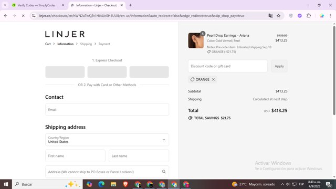Screen dimensions: 336x189
Task: Open the Extensions puzzle icon
Action: tap(309, 16)
